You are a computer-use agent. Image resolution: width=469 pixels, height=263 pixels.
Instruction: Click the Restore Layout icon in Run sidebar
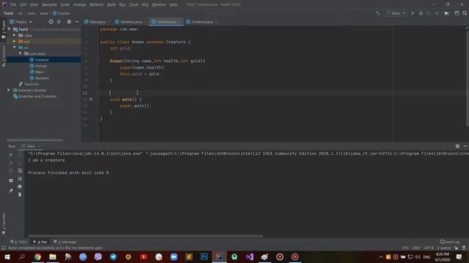tap(11, 180)
